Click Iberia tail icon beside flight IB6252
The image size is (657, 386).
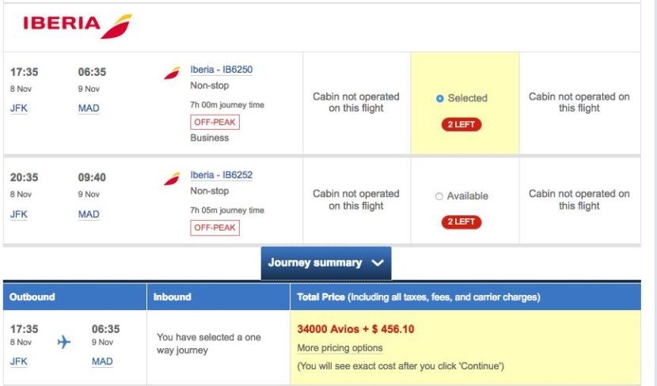(x=172, y=179)
